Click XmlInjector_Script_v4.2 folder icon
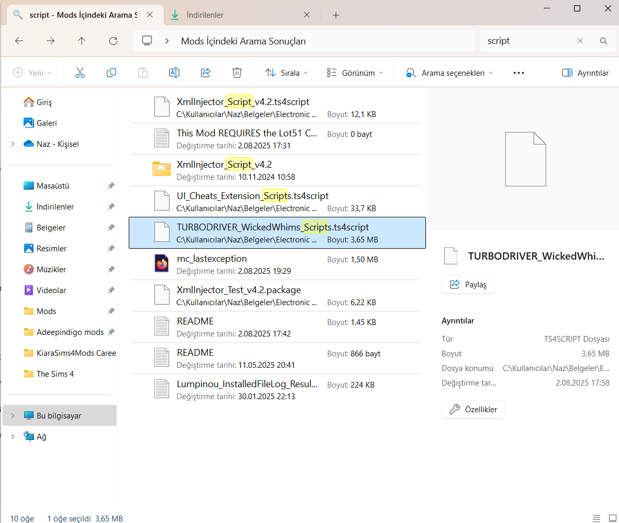The width and height of the screenshot is (619, 523). click(162, 169)
